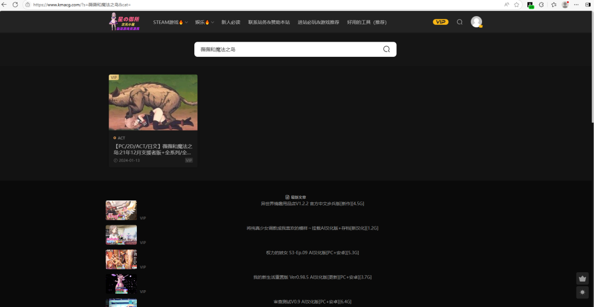Image resolution: width=594 pixels, height=307 pixels.
Task: Open the user avatar in site header
Action: point(476,22)
